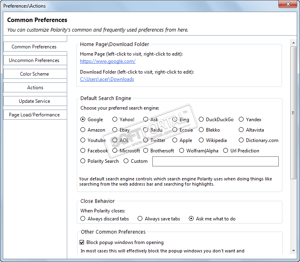The image size is (300, 262).
Task: Choose Polarity Search radio button
Action: pyautogui.click(x=83, y=161)
